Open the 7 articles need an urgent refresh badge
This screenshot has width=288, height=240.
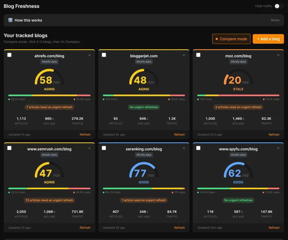49,107
